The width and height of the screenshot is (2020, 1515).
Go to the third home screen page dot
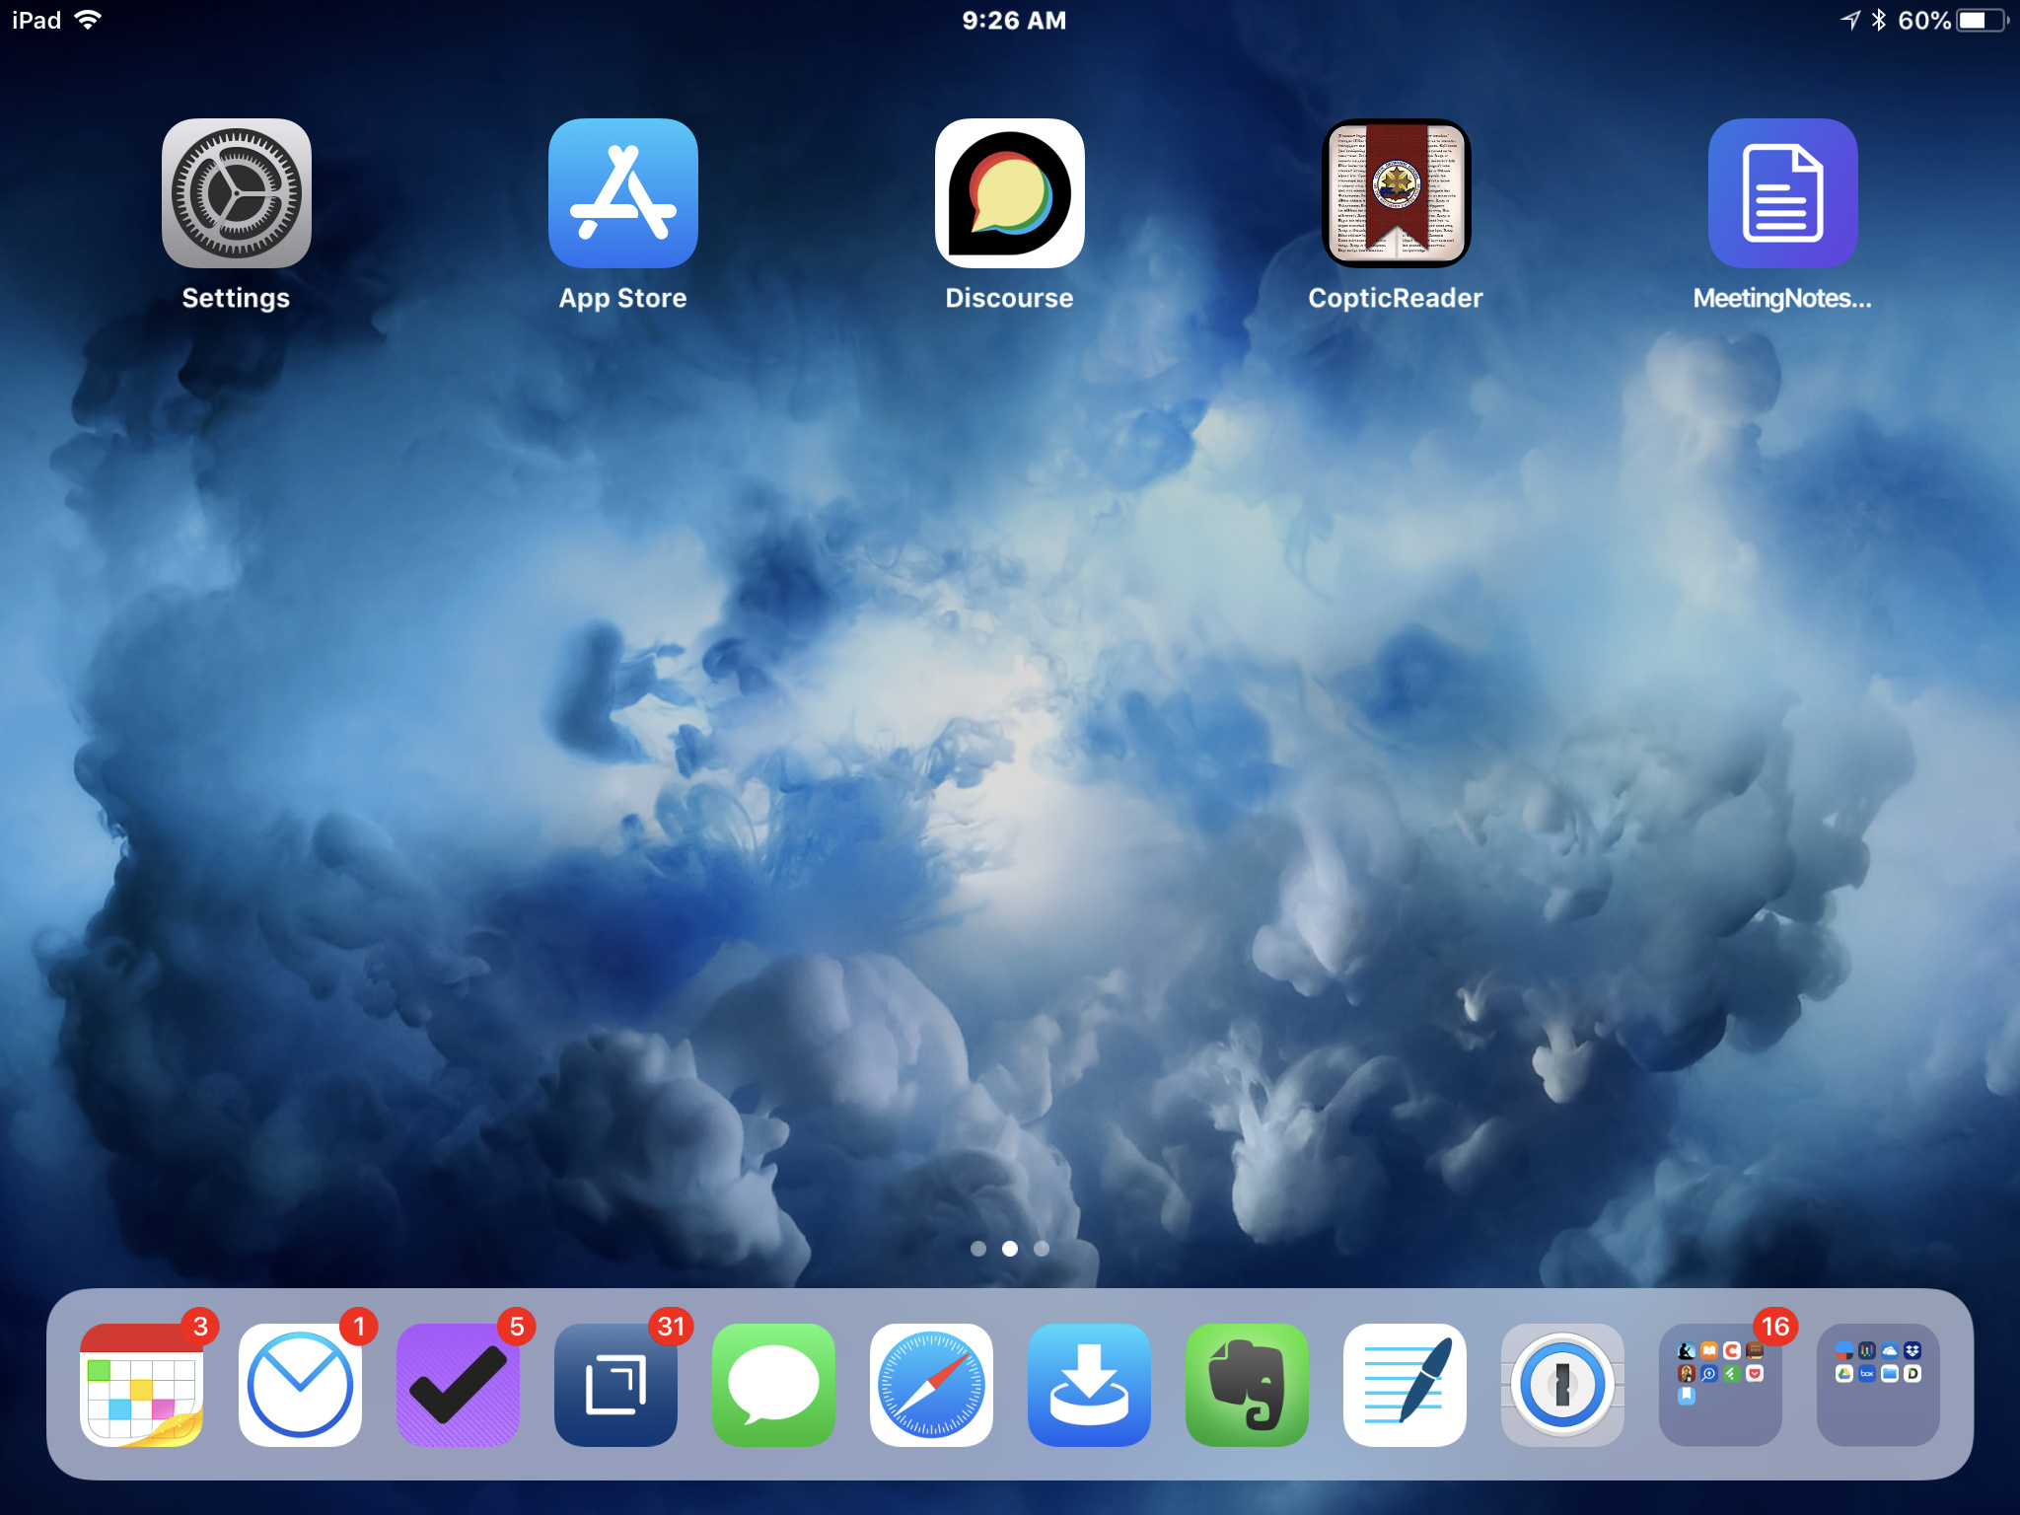click(1042, 1249)
